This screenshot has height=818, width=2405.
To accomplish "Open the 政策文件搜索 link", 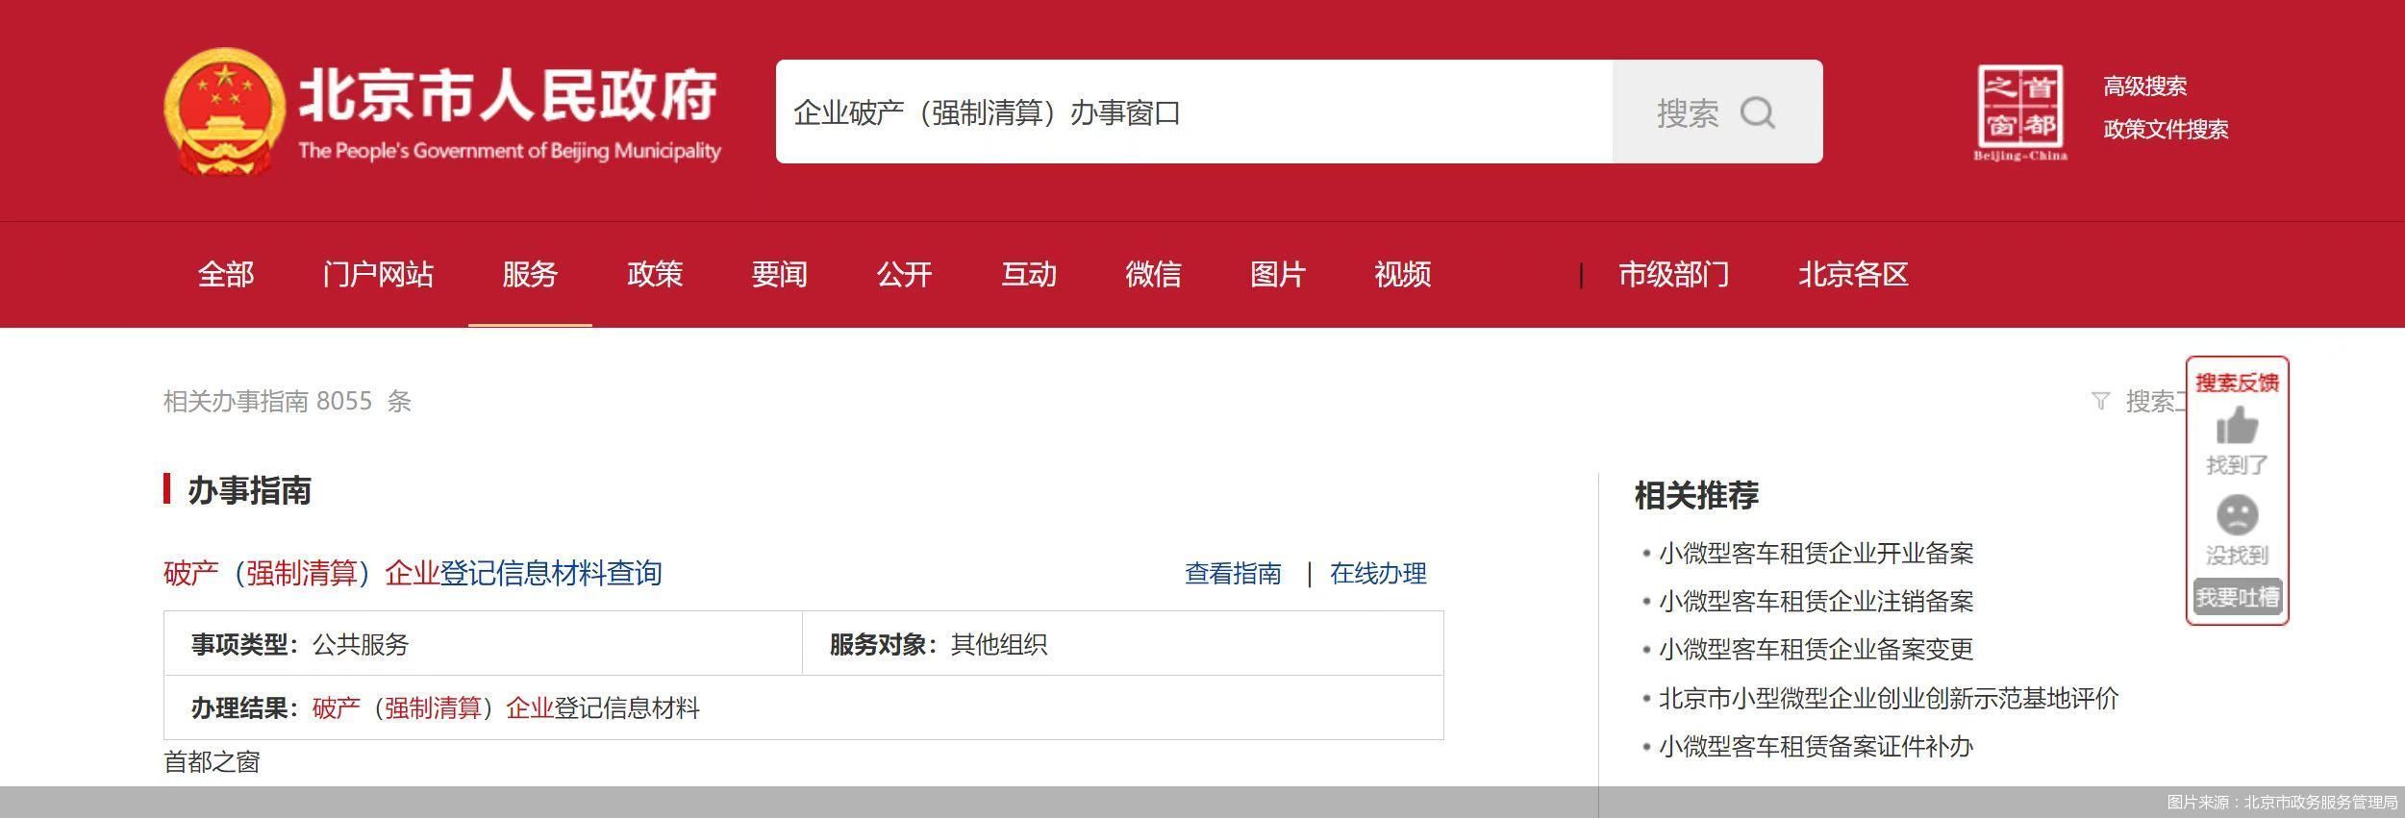I will click(2166, 130).
